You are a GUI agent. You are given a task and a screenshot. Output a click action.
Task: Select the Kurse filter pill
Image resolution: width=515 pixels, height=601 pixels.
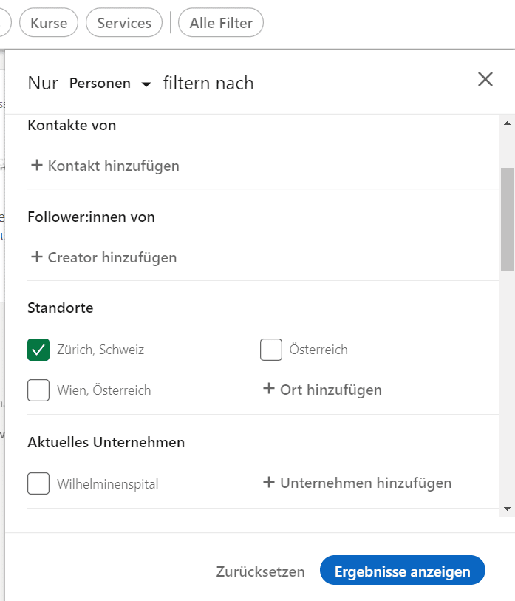point(49,23)
